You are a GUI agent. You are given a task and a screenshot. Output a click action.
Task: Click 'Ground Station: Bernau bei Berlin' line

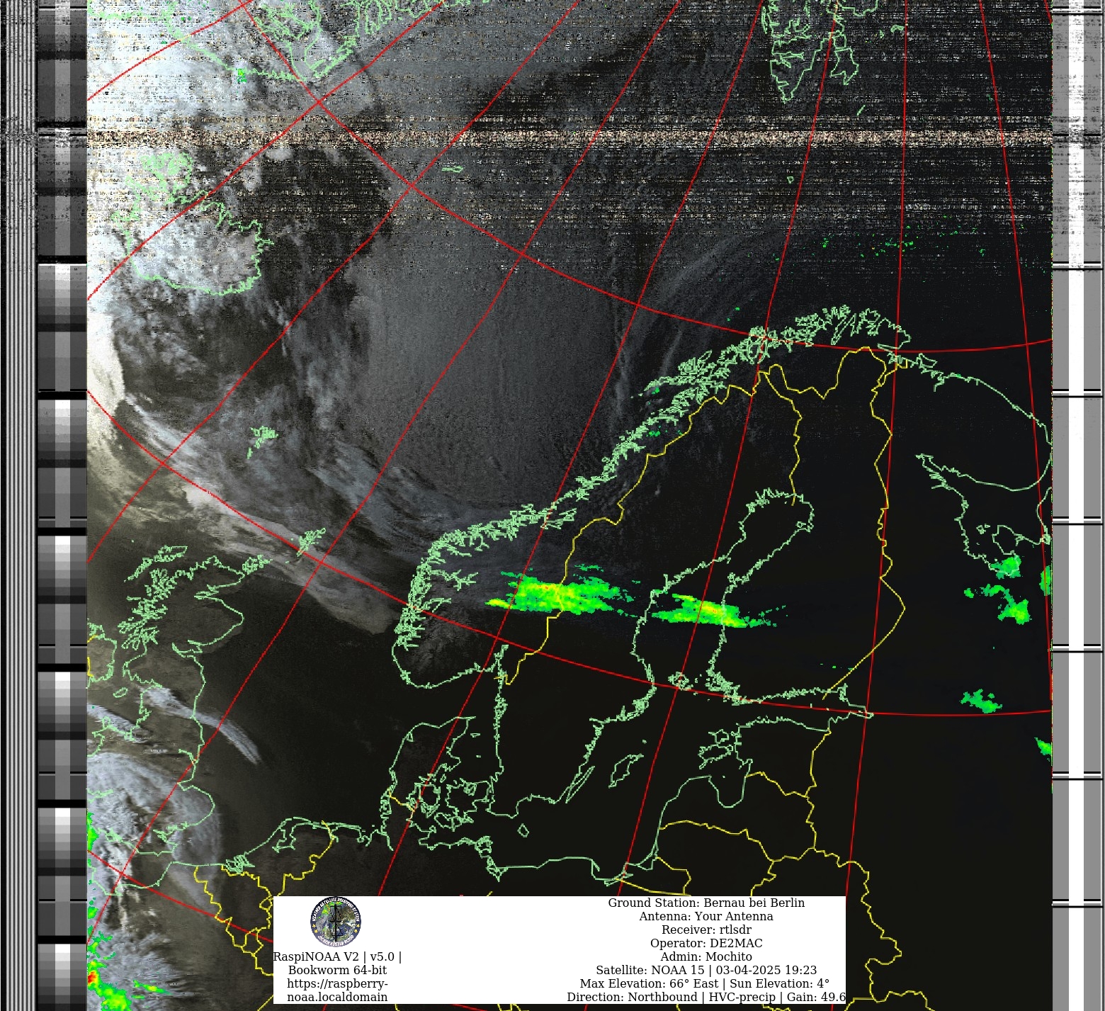[x=706, y=903]
